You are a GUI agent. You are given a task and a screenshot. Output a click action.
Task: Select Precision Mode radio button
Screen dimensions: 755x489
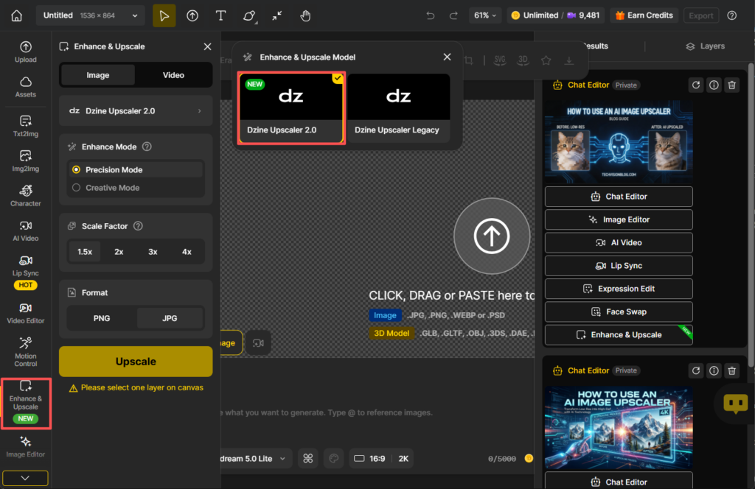pyautogui.click(x=77, y=169)
